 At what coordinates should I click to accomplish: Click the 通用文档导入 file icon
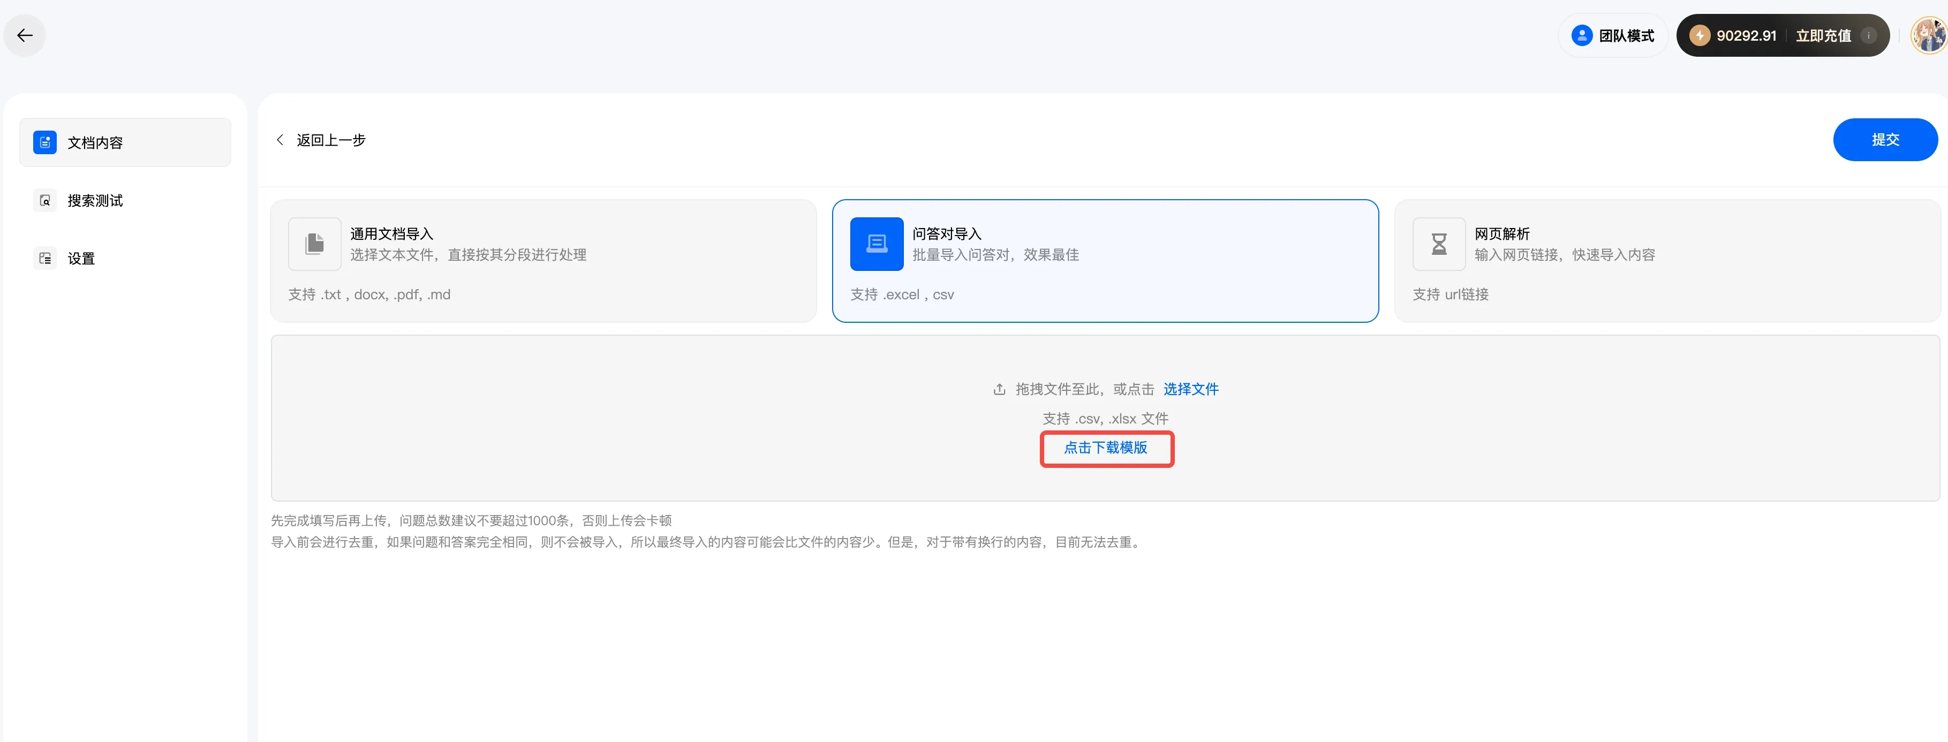click(x=314, y=244)
